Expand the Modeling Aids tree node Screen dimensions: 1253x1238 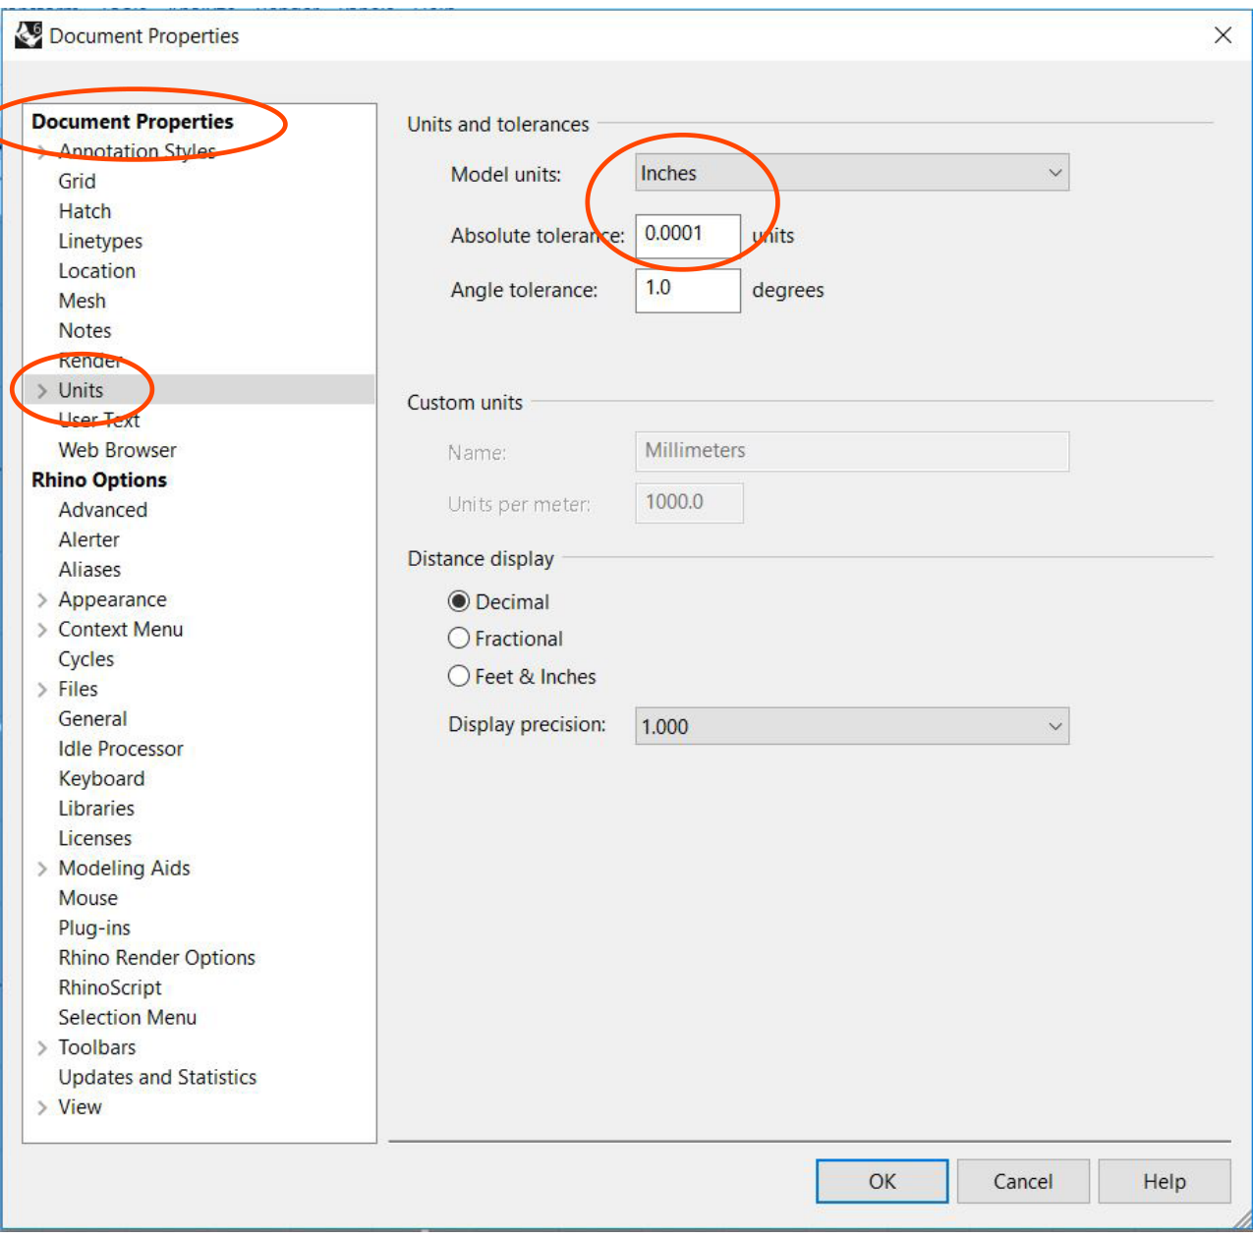42,869
